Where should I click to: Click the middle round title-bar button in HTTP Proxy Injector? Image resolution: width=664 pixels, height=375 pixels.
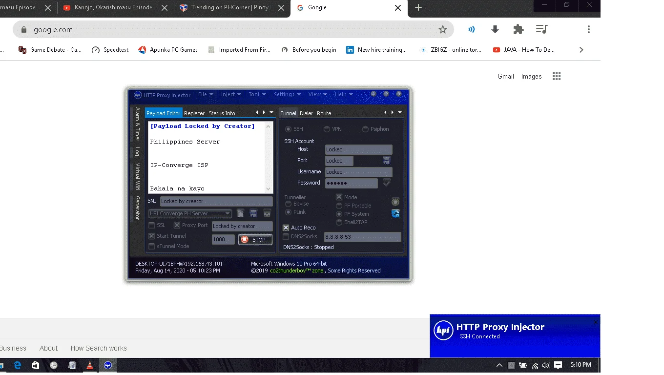(386, 94)
